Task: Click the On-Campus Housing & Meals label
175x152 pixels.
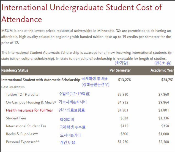Action: click(31, 102)
